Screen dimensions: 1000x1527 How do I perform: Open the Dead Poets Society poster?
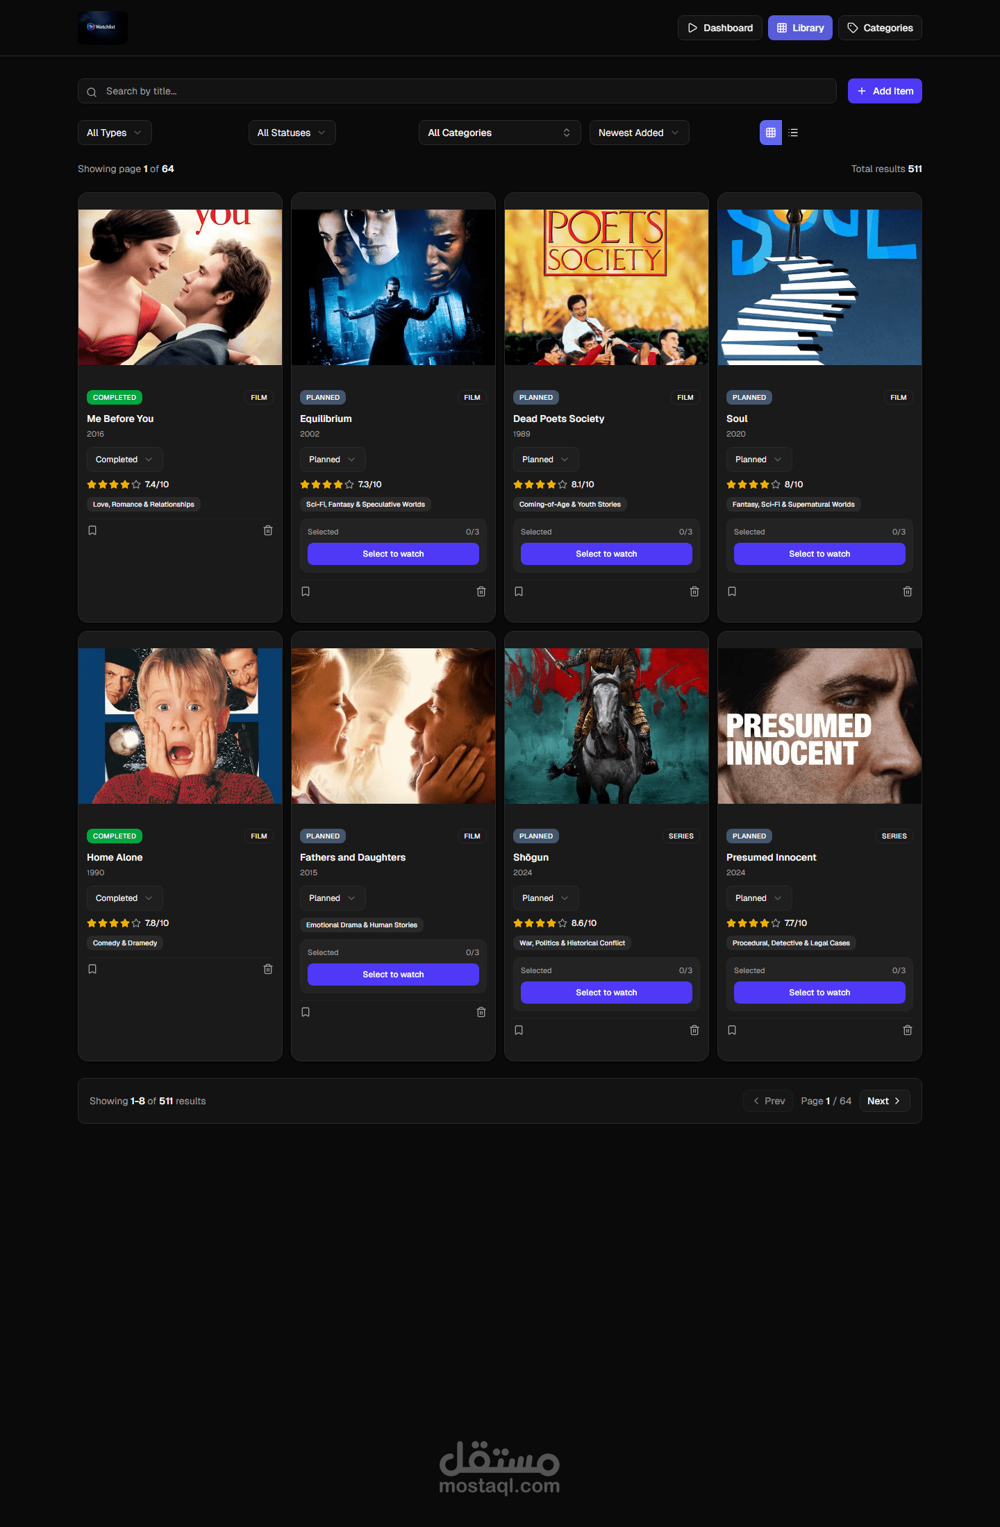point(606,287)
